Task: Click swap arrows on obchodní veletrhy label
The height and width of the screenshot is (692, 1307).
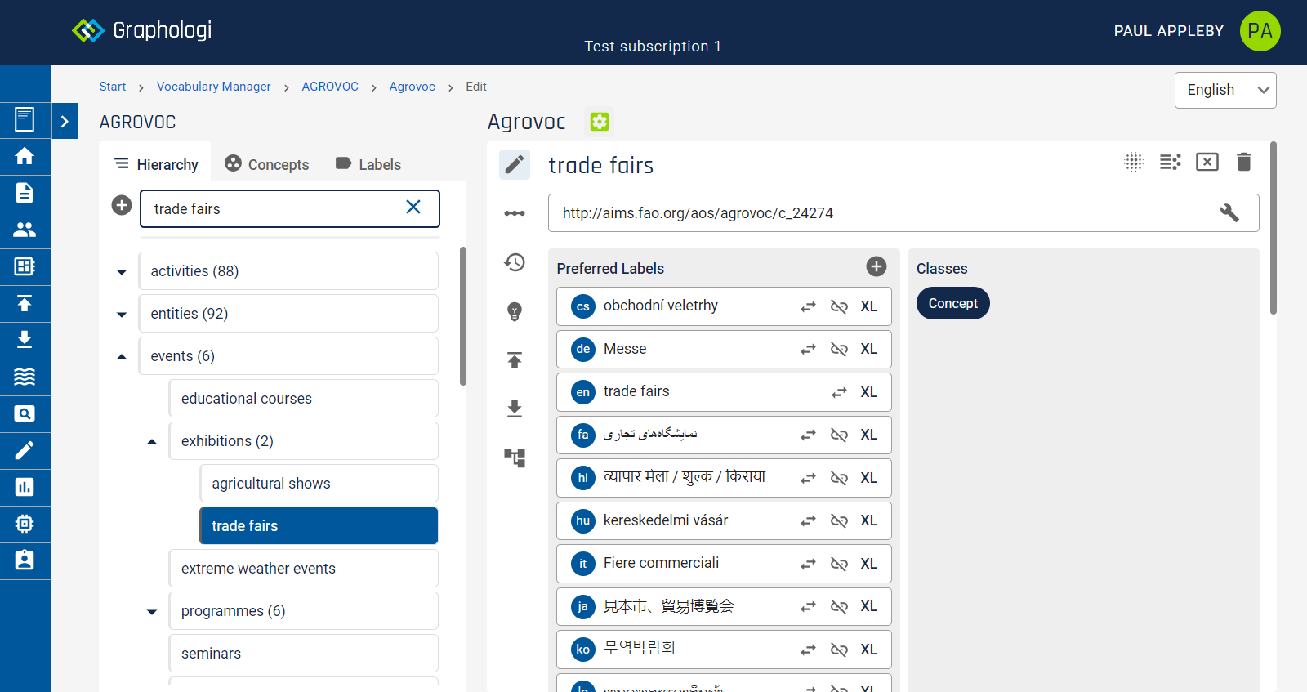Action: 808,306
